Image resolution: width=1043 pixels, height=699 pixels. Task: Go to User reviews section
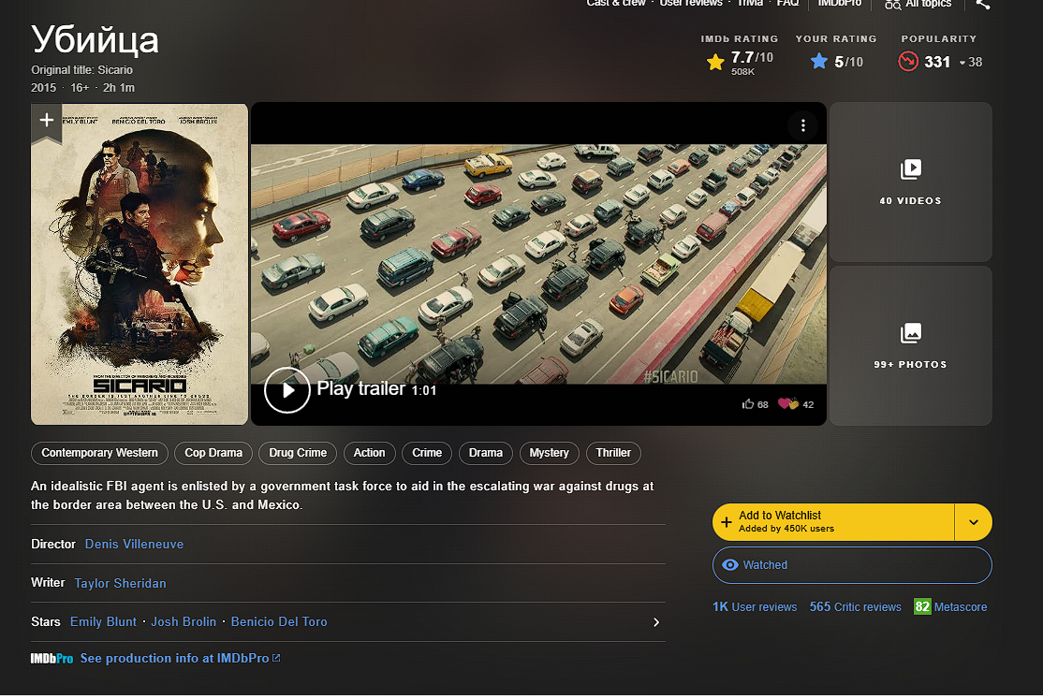tap(691, 4)
